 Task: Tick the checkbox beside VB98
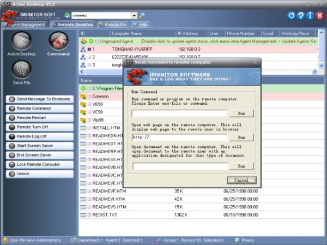click(89, 104)
